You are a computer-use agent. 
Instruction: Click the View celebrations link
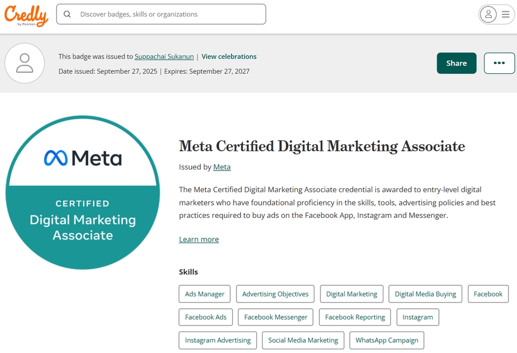tap(229, 57)
